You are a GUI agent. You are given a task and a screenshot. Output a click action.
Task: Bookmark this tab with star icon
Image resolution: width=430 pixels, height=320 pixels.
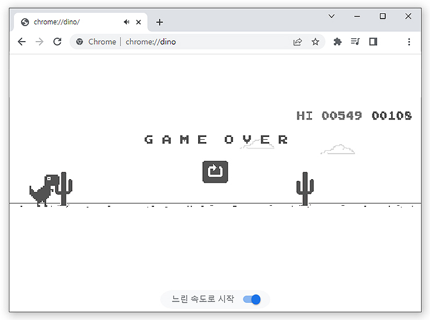pyautogui.click(x=316, y=42)
